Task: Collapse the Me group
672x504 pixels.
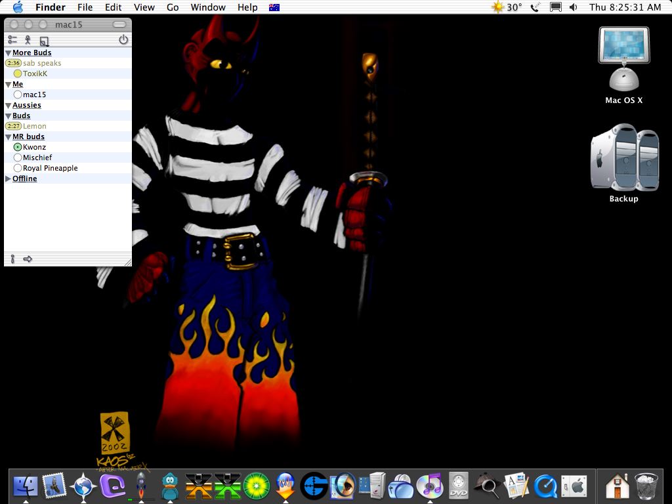Action: tap(8, 85)
